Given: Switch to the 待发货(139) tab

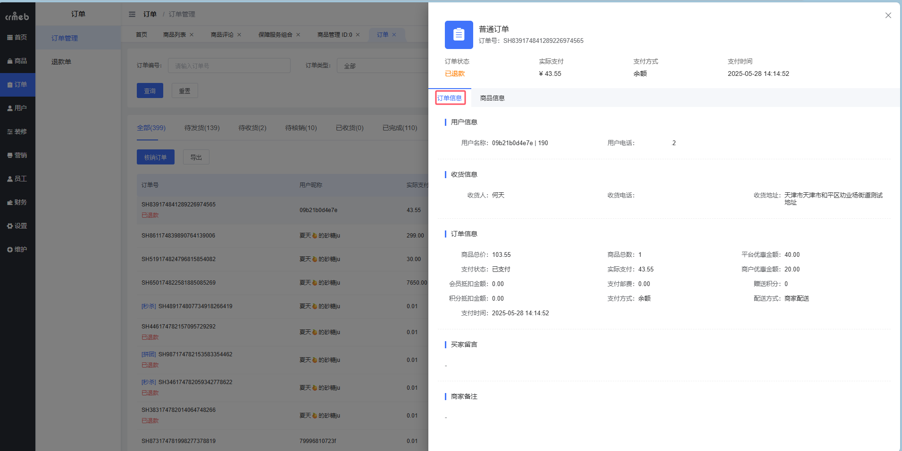Looking at the screenshot, I should 201,128.
